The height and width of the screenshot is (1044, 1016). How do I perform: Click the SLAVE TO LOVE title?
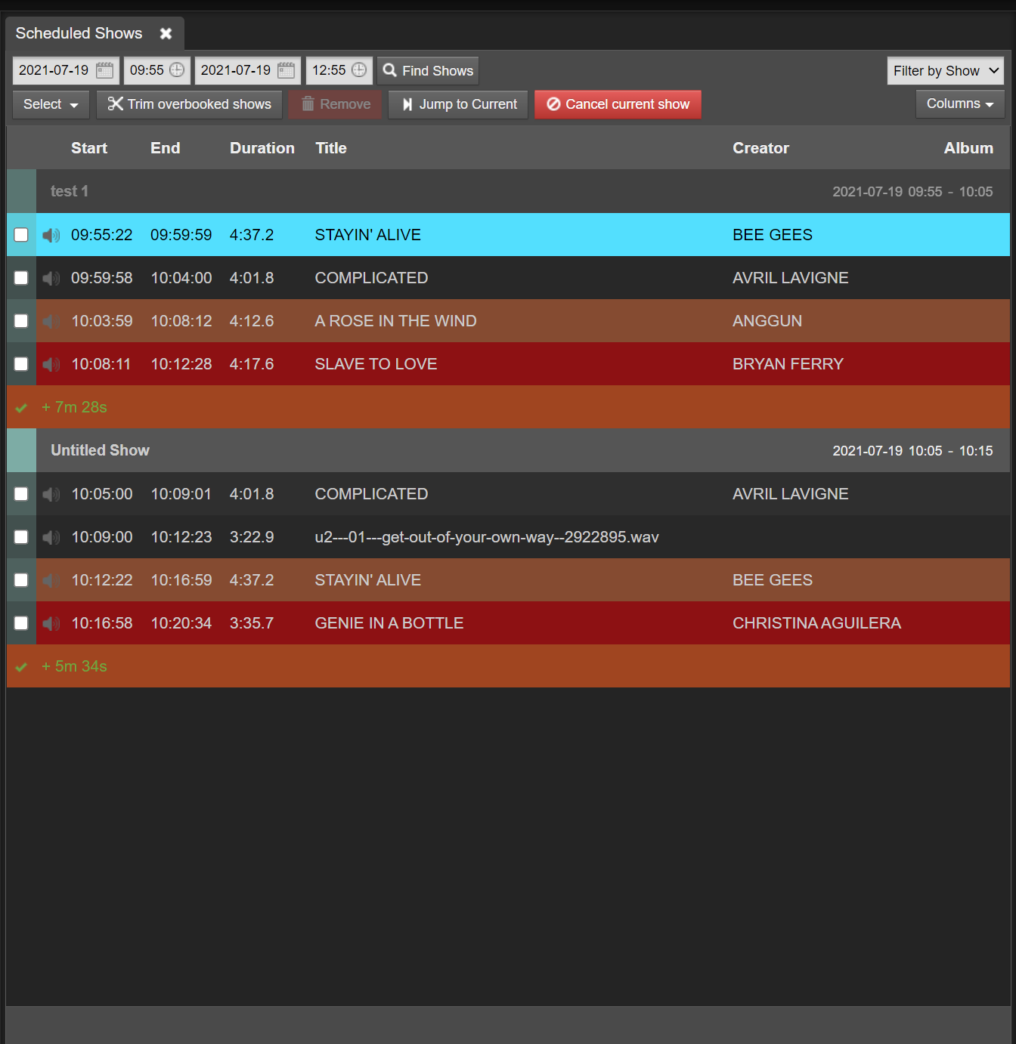pyautogui.click(x=376, y=364)
